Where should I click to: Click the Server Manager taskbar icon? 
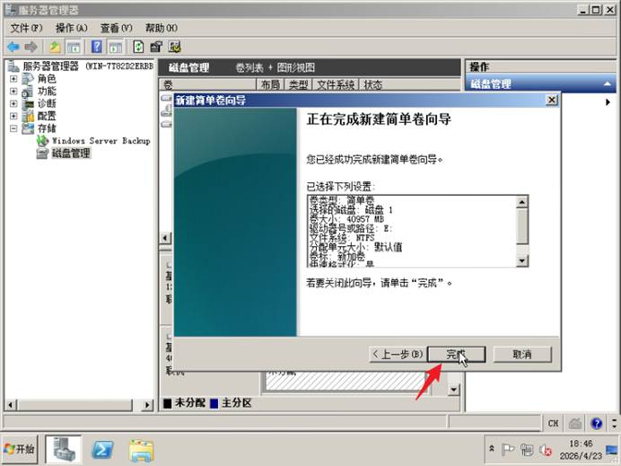(64, 449)
